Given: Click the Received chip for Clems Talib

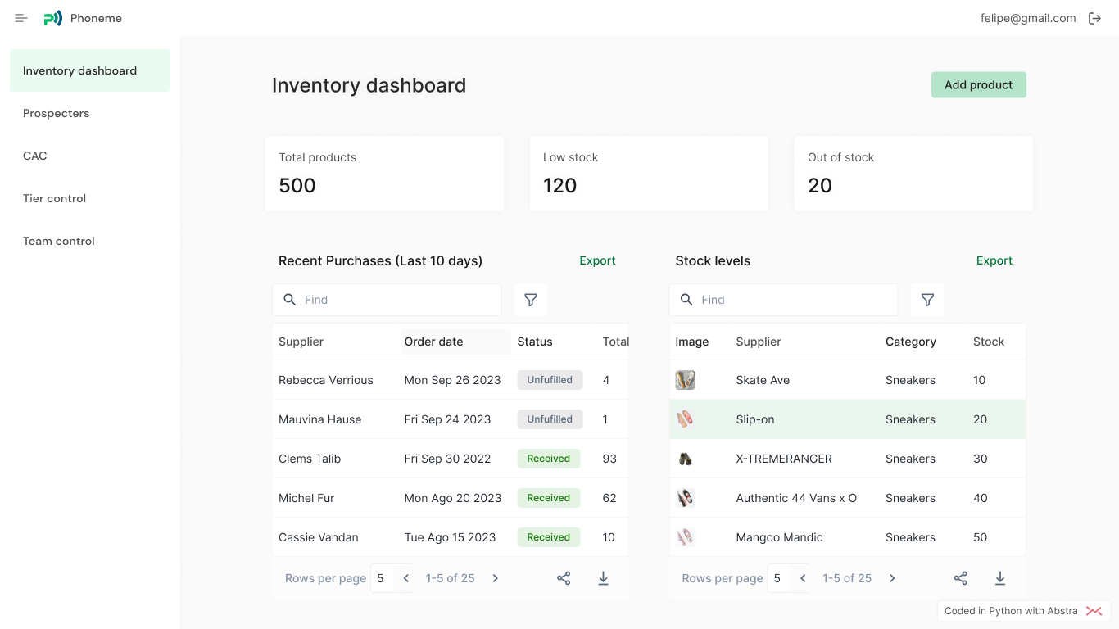Looking at the screenshot, I should [548, 459].
